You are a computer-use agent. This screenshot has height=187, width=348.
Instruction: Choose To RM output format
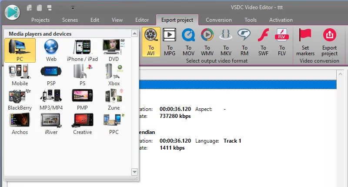(244, 42)
